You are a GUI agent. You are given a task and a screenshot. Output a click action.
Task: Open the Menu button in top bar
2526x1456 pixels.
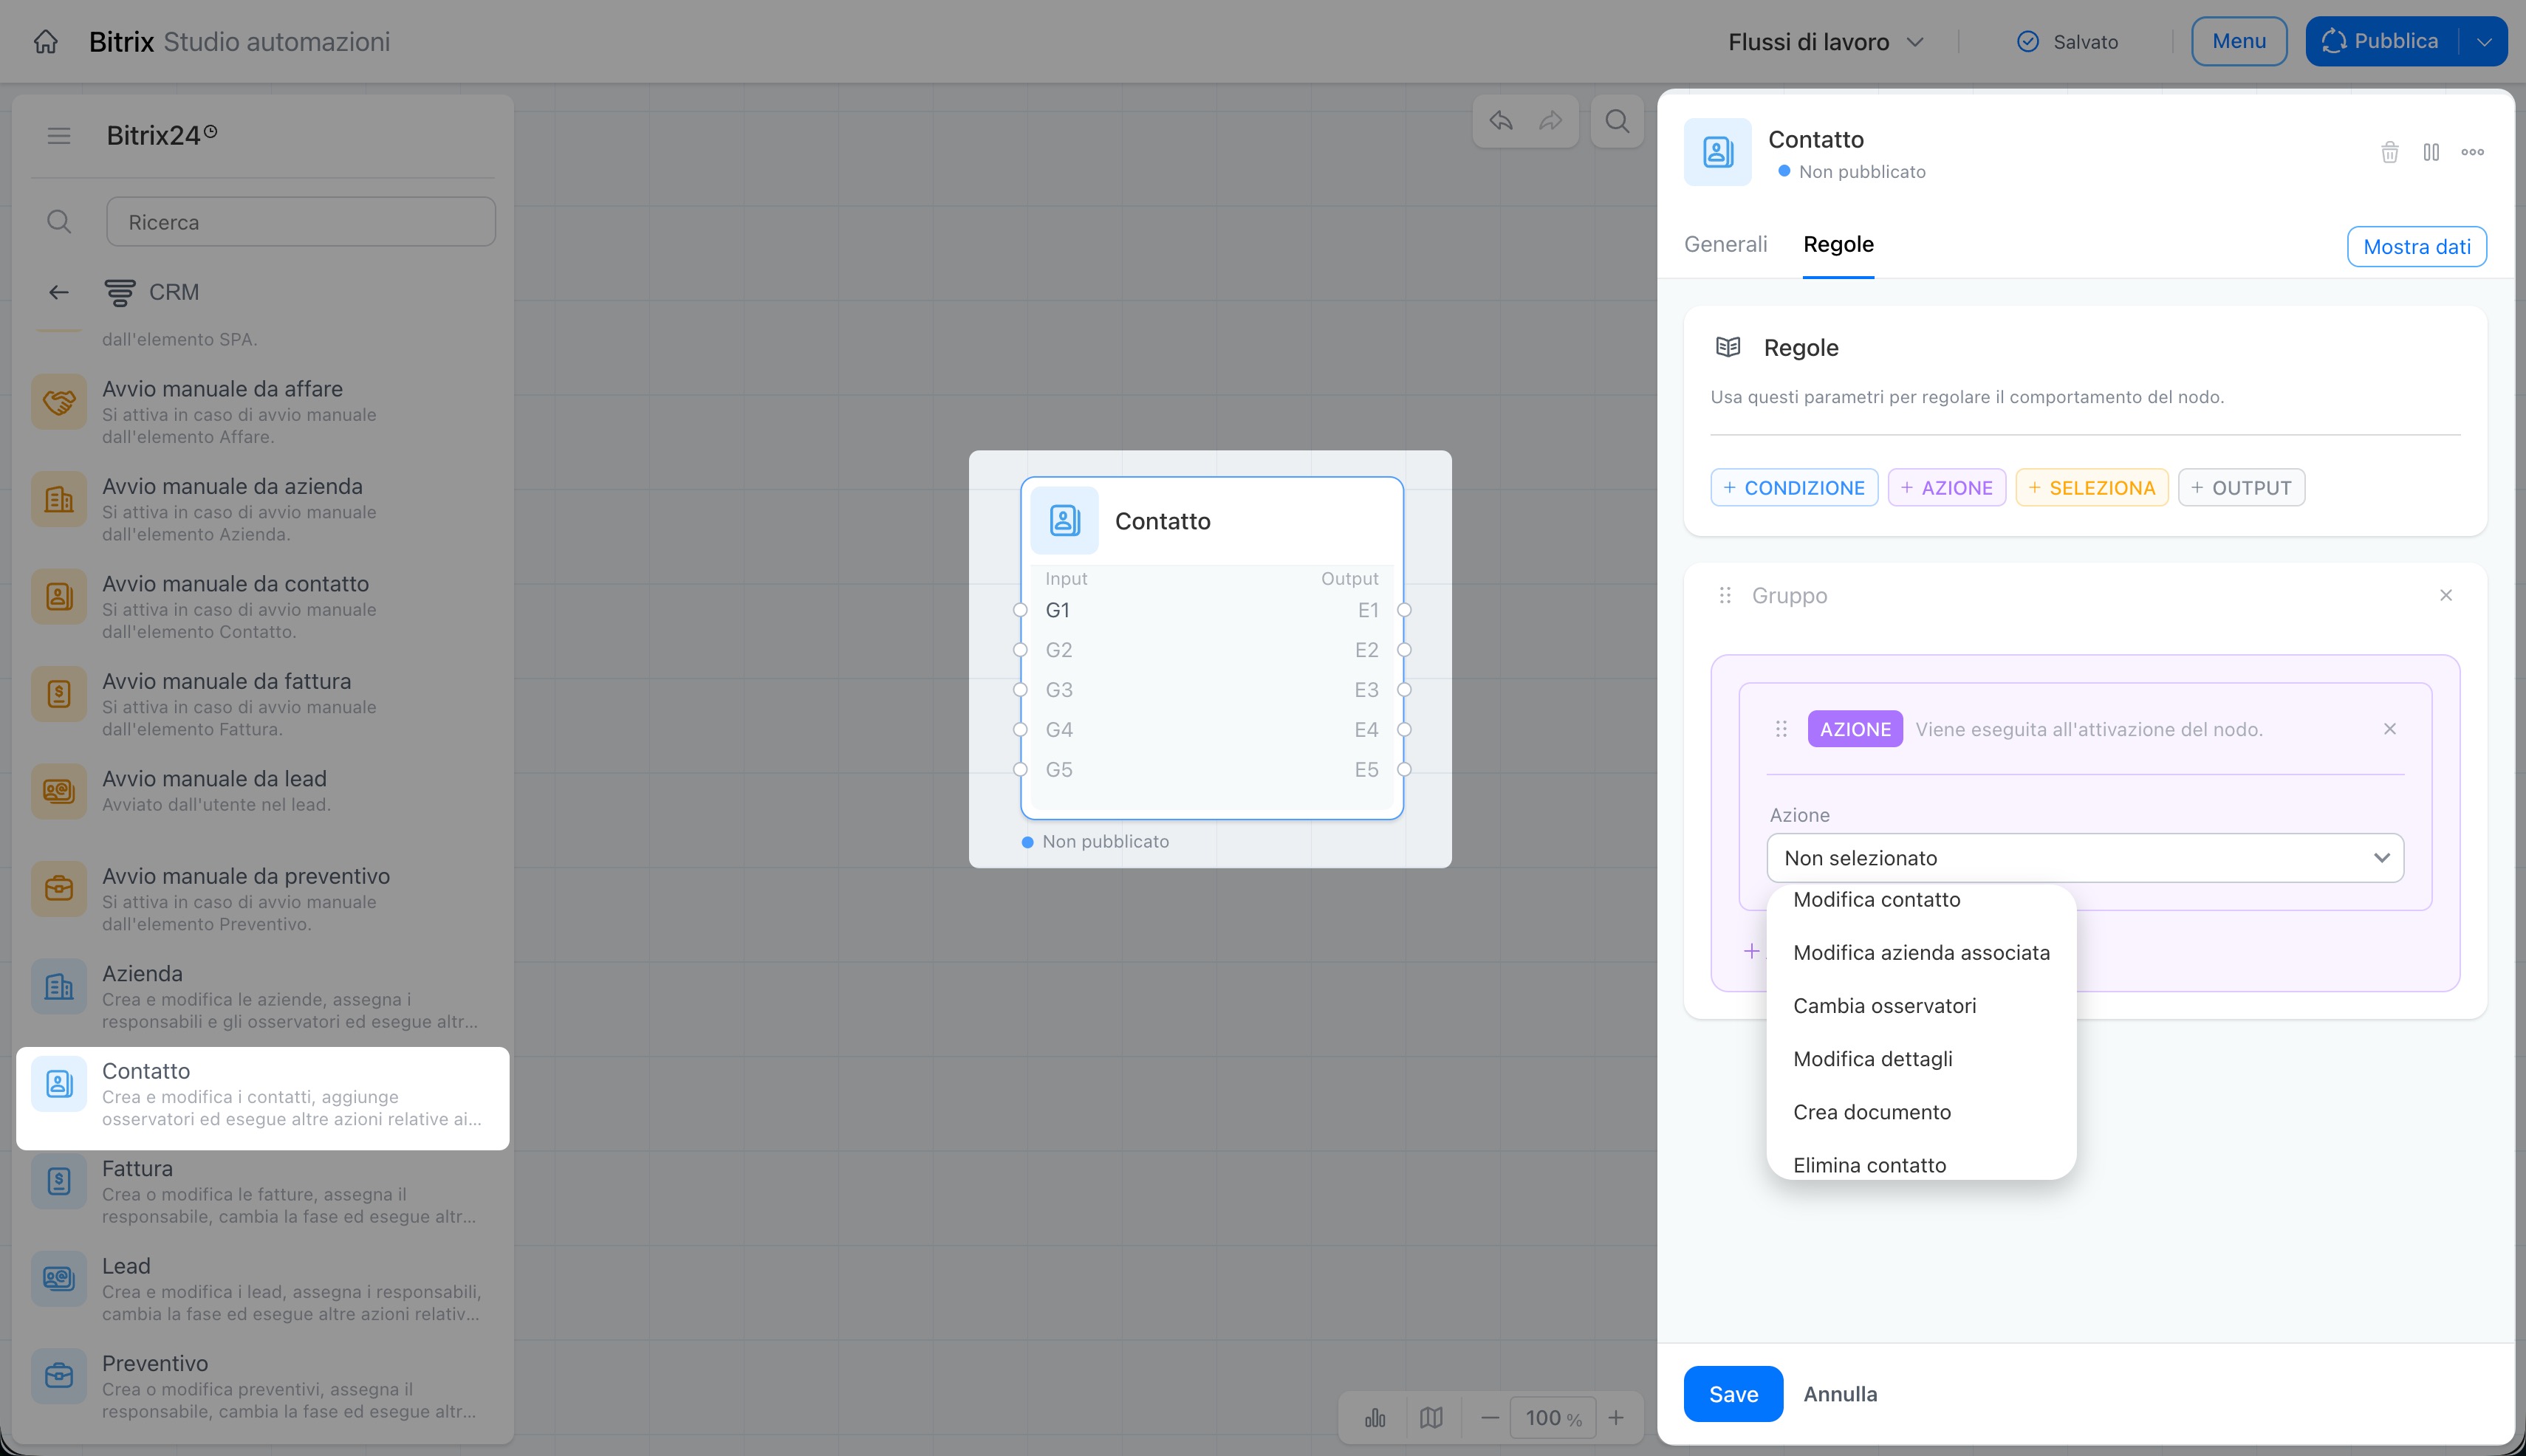(x=2239, y=42)
